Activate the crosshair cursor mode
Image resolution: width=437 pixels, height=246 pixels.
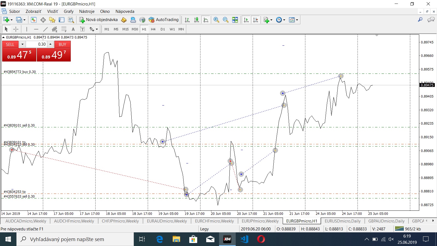pos(16,29)
